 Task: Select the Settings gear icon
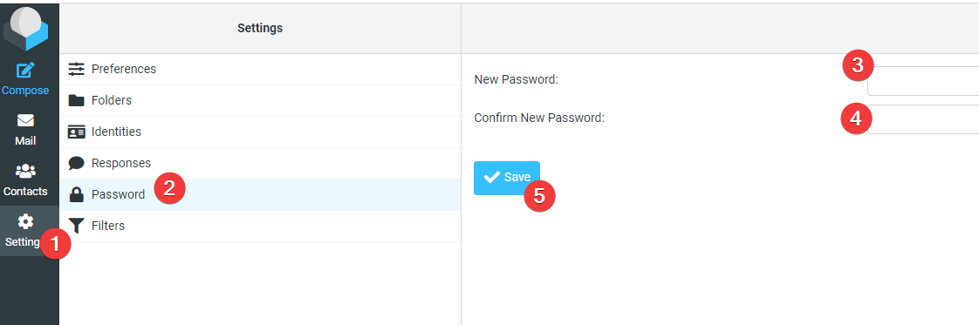coord(25,220)
